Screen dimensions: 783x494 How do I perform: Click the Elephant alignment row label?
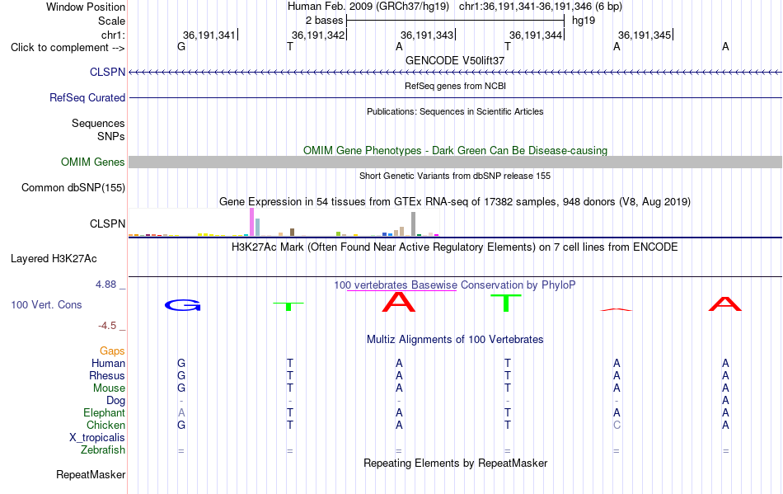click(104, 412)
